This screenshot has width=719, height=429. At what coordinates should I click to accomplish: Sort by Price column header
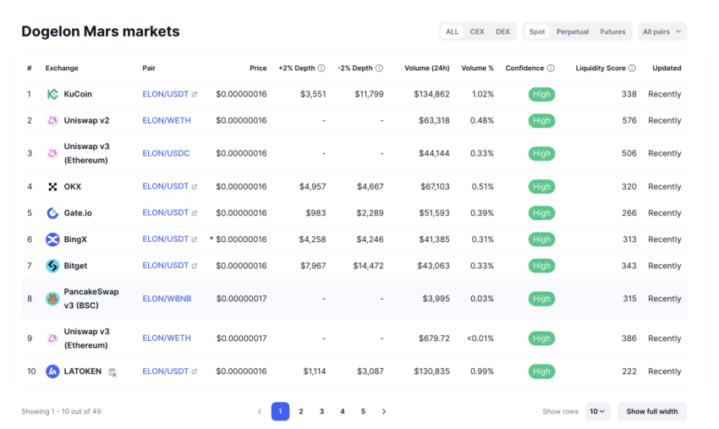coord(258,68)
